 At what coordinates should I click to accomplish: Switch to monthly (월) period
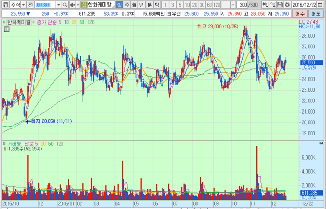[134, 5]
